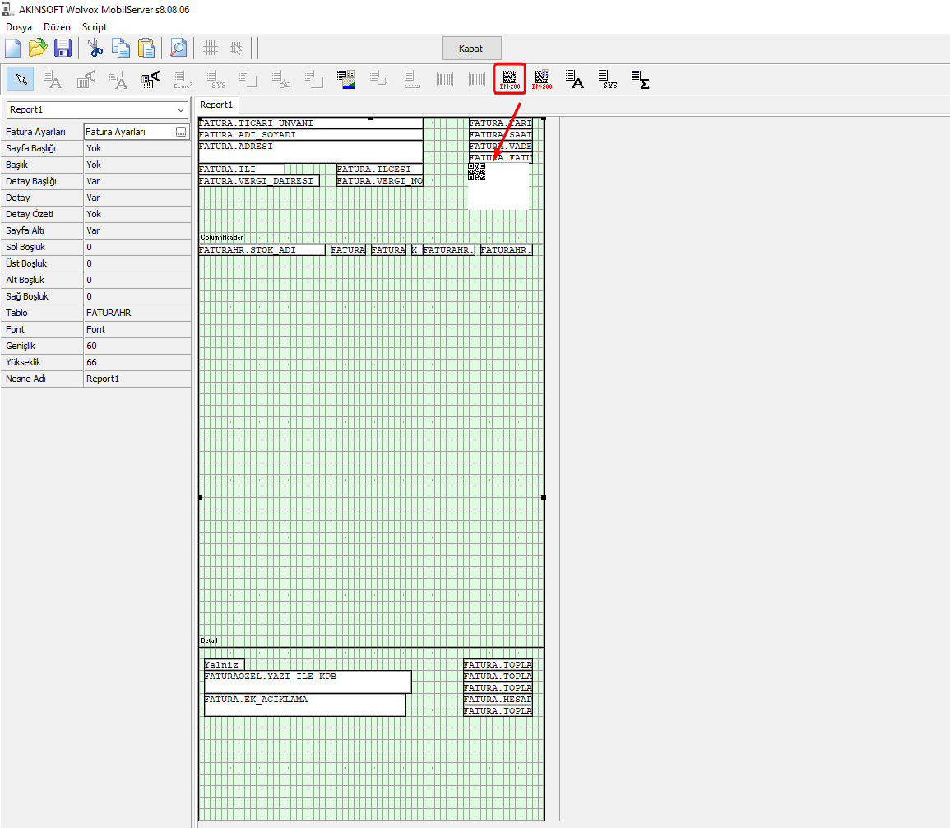Select the FATURAHR.STOK_ADI detail field
Screen dimensions: 950x828
pos(262,249)
